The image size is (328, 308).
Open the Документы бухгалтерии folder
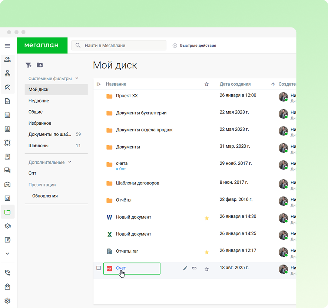pos(141,113)
